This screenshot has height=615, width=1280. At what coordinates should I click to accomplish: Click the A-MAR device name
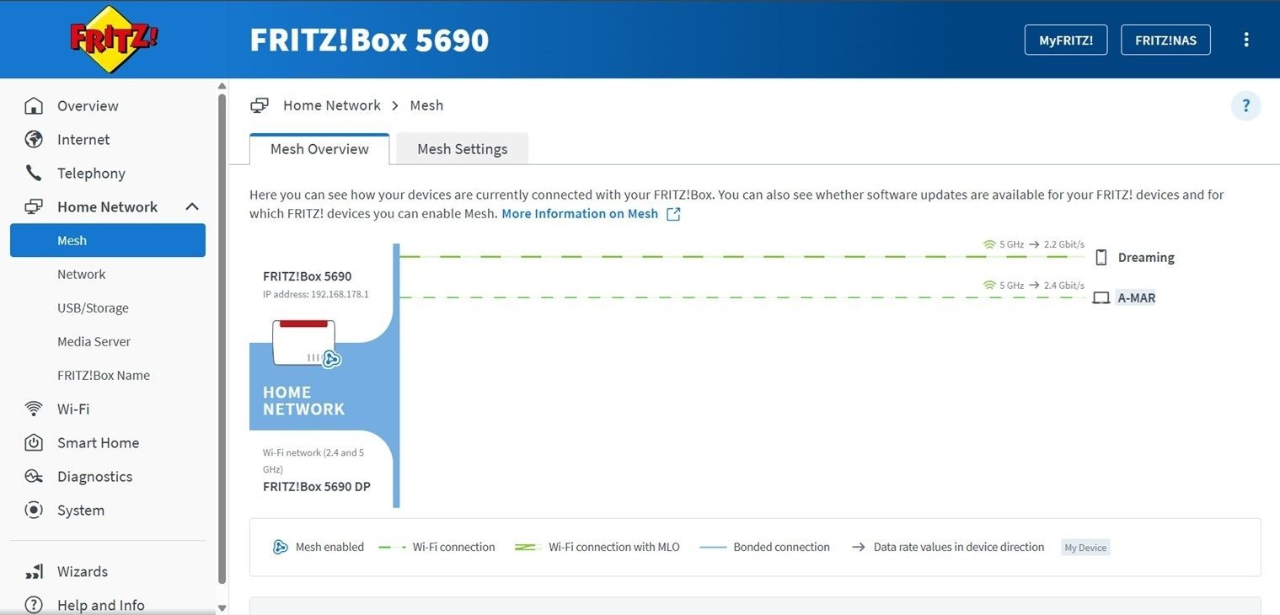tap(1136, 298)
